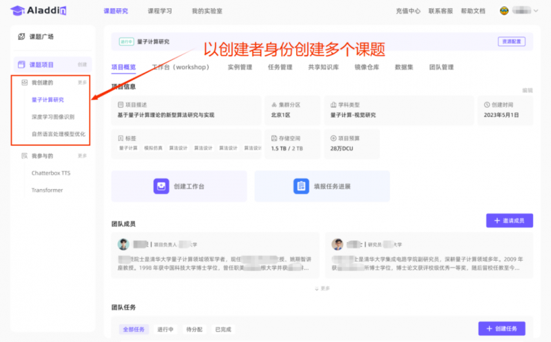Expand more under 我创建的 section
Screen dimensions: 551x342
click(83, 83)
